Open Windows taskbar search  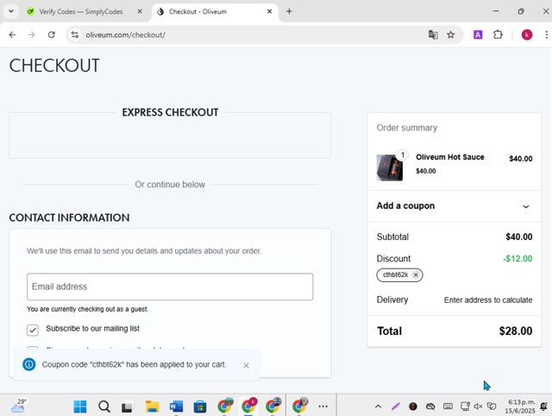point(104,407)
